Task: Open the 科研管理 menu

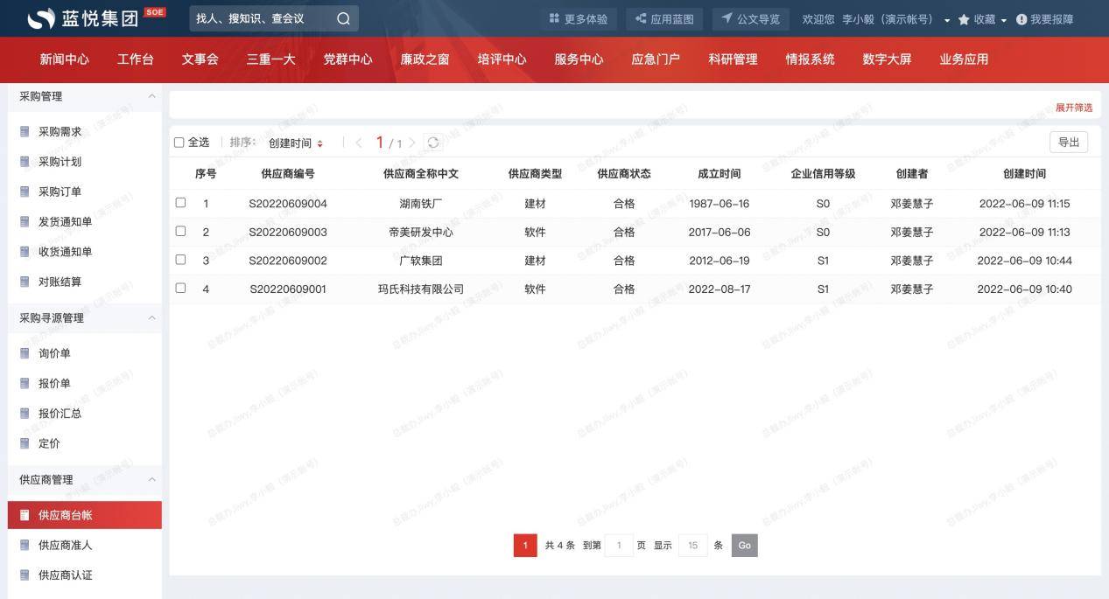Action: (733, 59)
